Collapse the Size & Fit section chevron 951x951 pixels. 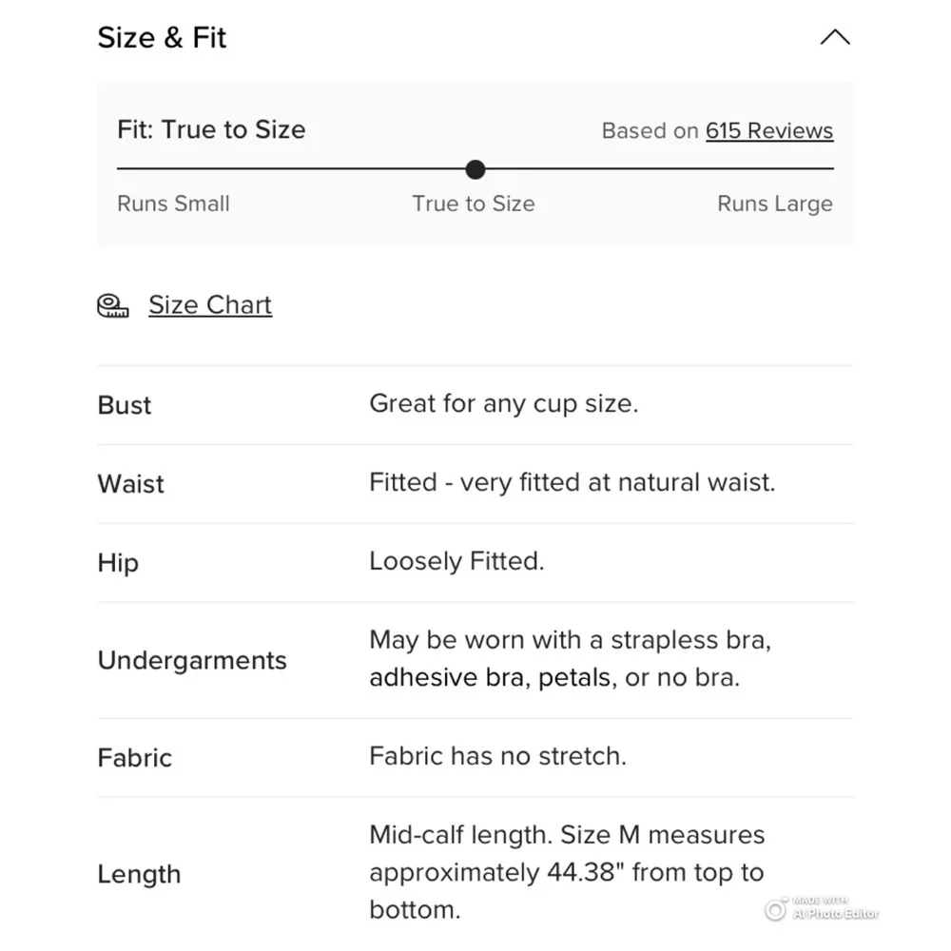835,37
